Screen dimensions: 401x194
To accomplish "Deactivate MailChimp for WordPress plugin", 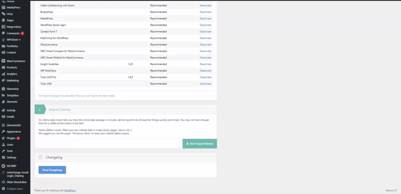I will 206,38.
